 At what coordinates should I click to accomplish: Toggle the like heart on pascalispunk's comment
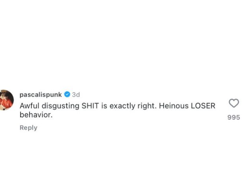coord(233,103)
